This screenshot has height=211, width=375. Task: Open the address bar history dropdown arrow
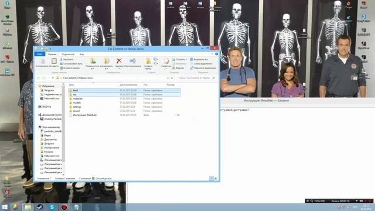(168, 78)
